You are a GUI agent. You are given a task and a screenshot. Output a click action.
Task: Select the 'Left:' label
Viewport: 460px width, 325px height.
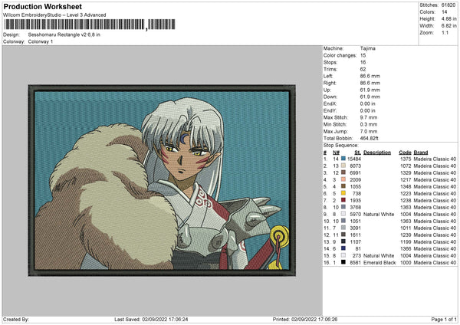[328, 76]
